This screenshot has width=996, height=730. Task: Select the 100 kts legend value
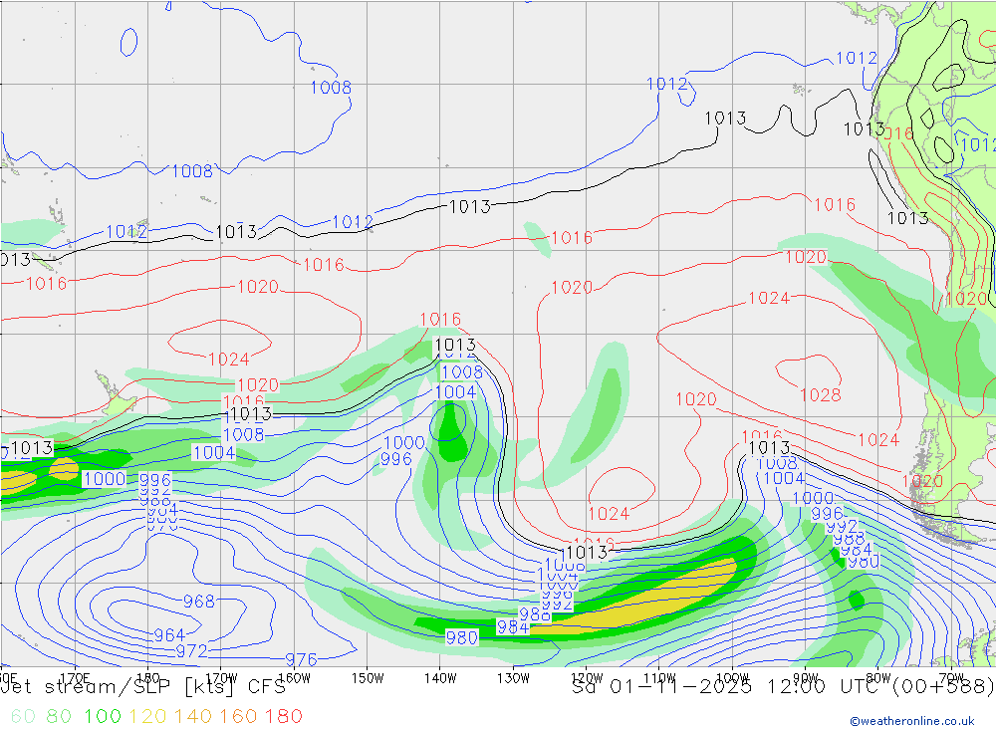click(x=103, y=716)
